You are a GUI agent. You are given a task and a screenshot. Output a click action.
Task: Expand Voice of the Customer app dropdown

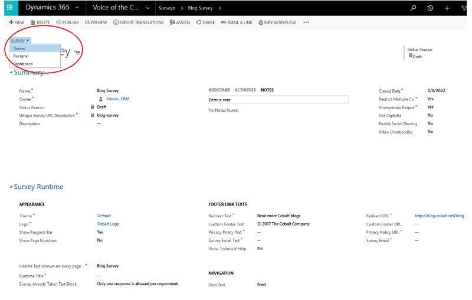[147, 8]
